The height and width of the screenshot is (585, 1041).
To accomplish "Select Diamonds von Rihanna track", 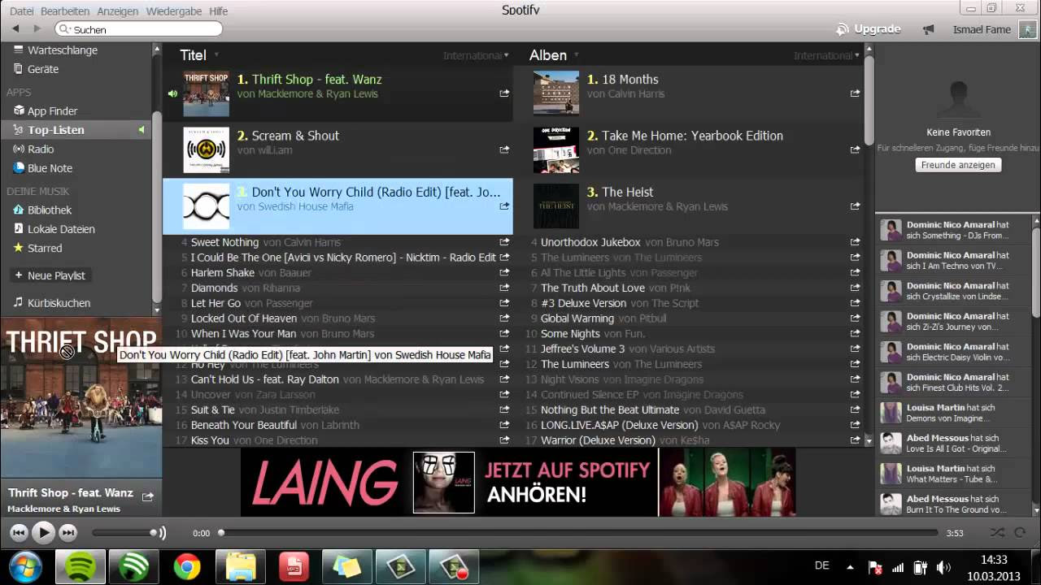I will 338,288.
